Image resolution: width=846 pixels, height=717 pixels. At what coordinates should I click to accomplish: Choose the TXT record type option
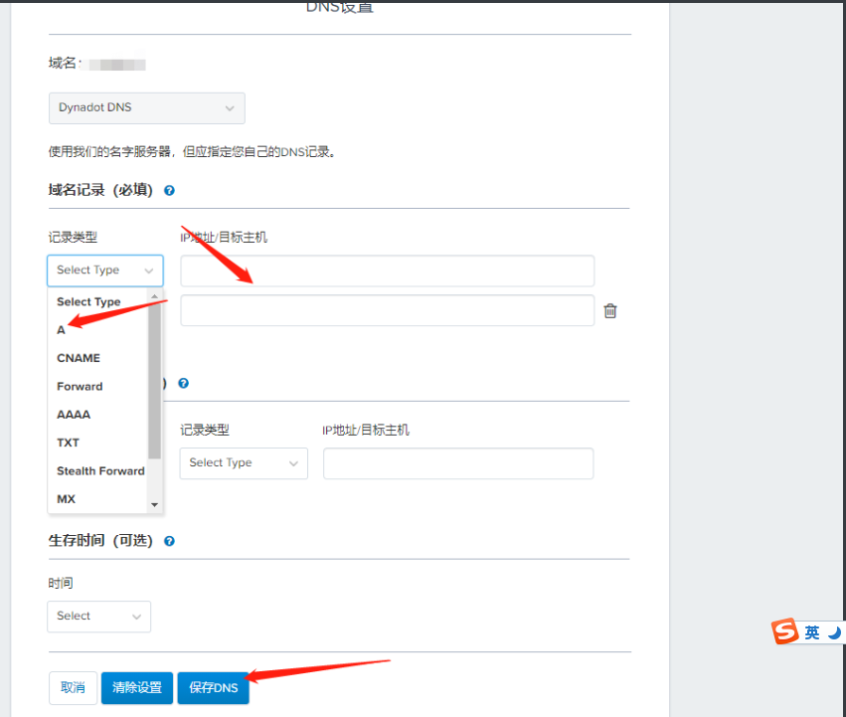[x=68, y=442]
